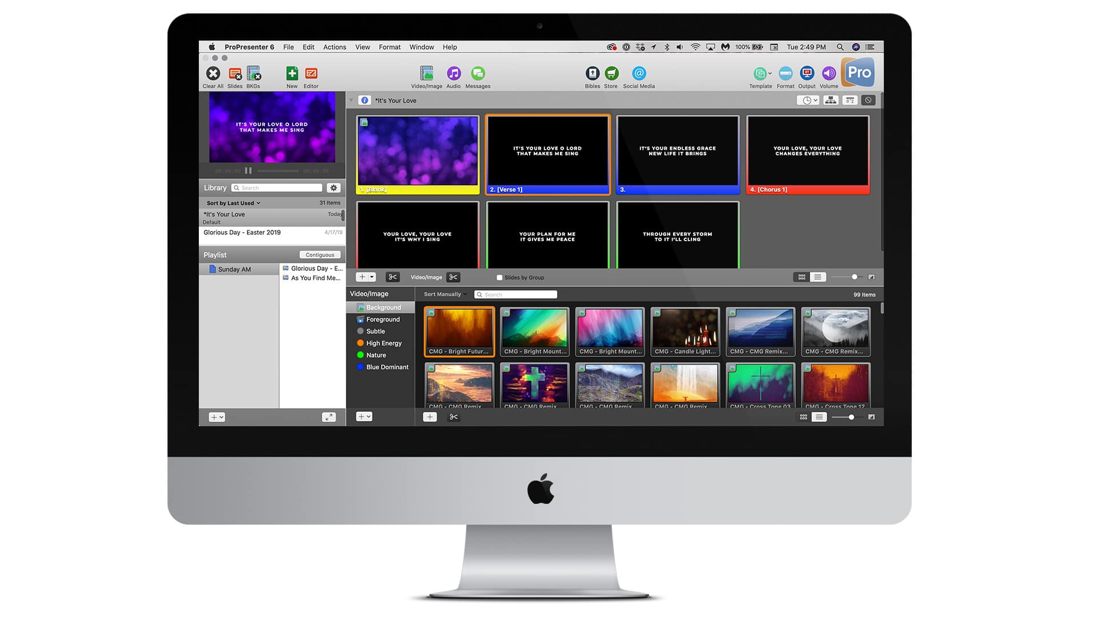Click the scissors icon next to slide add button
1097x617 pixels.
pyautogui.click(x=393, y=277)
